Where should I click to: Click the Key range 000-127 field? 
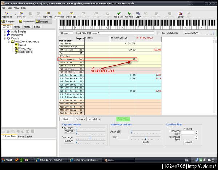[69, 132]
